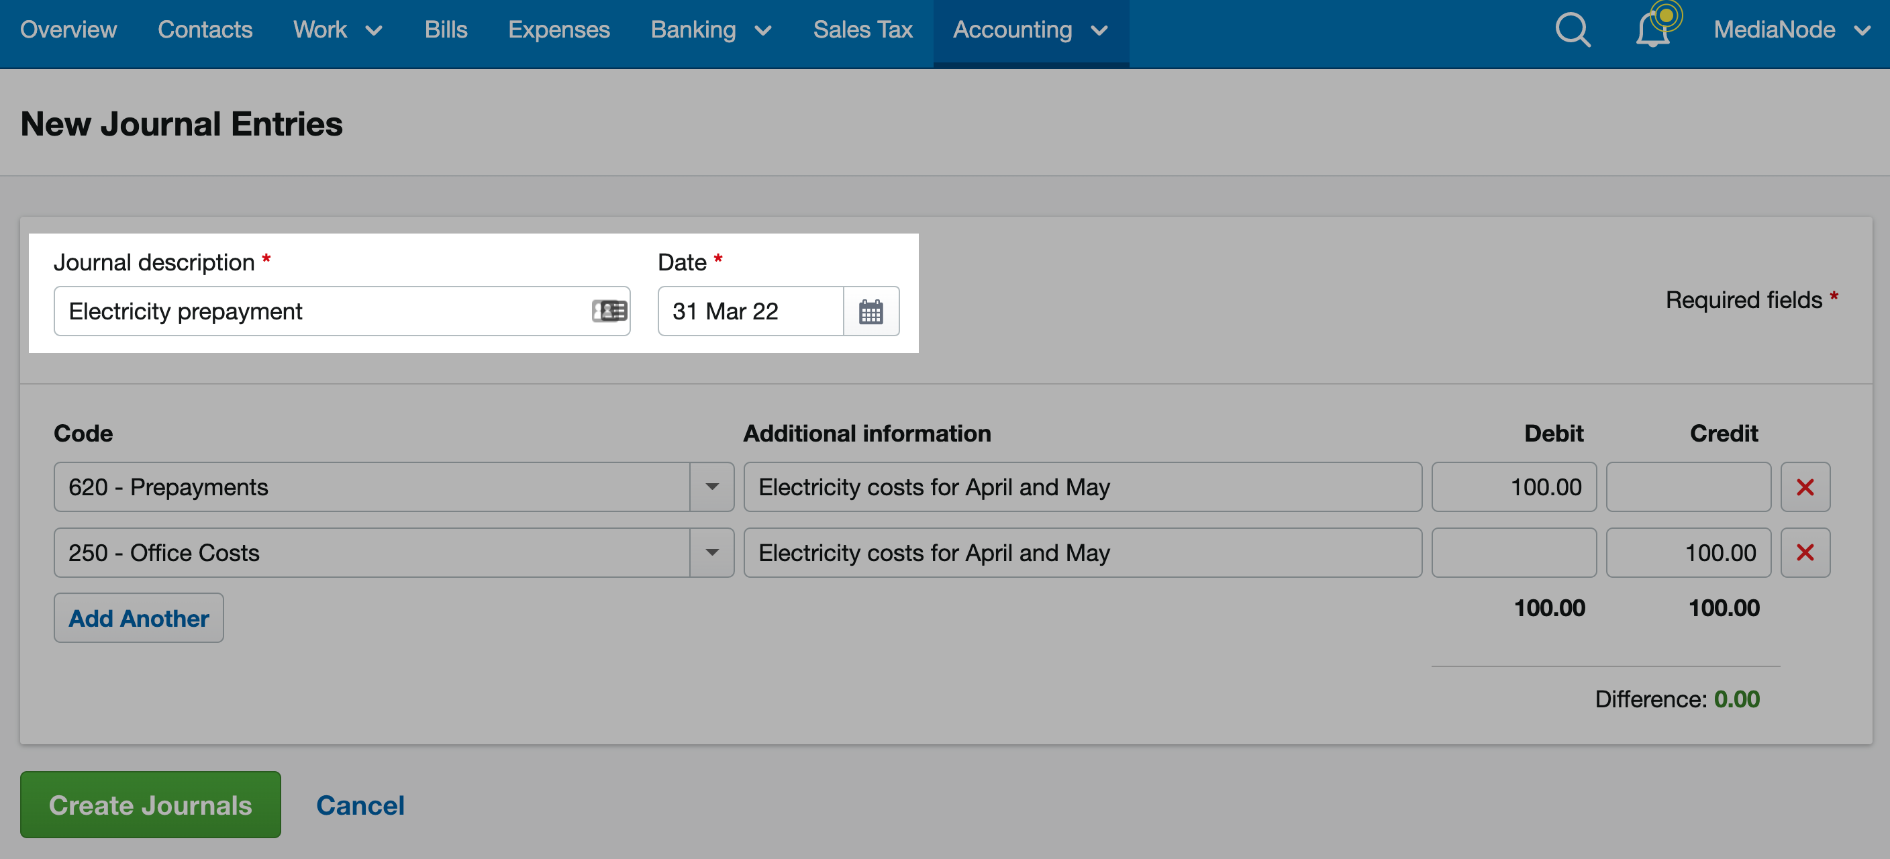
Task: Go to the Overview tab
Action: pos(68,30)
